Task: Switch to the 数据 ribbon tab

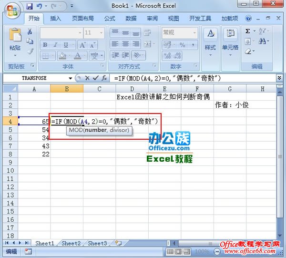Action: point(131,19)
